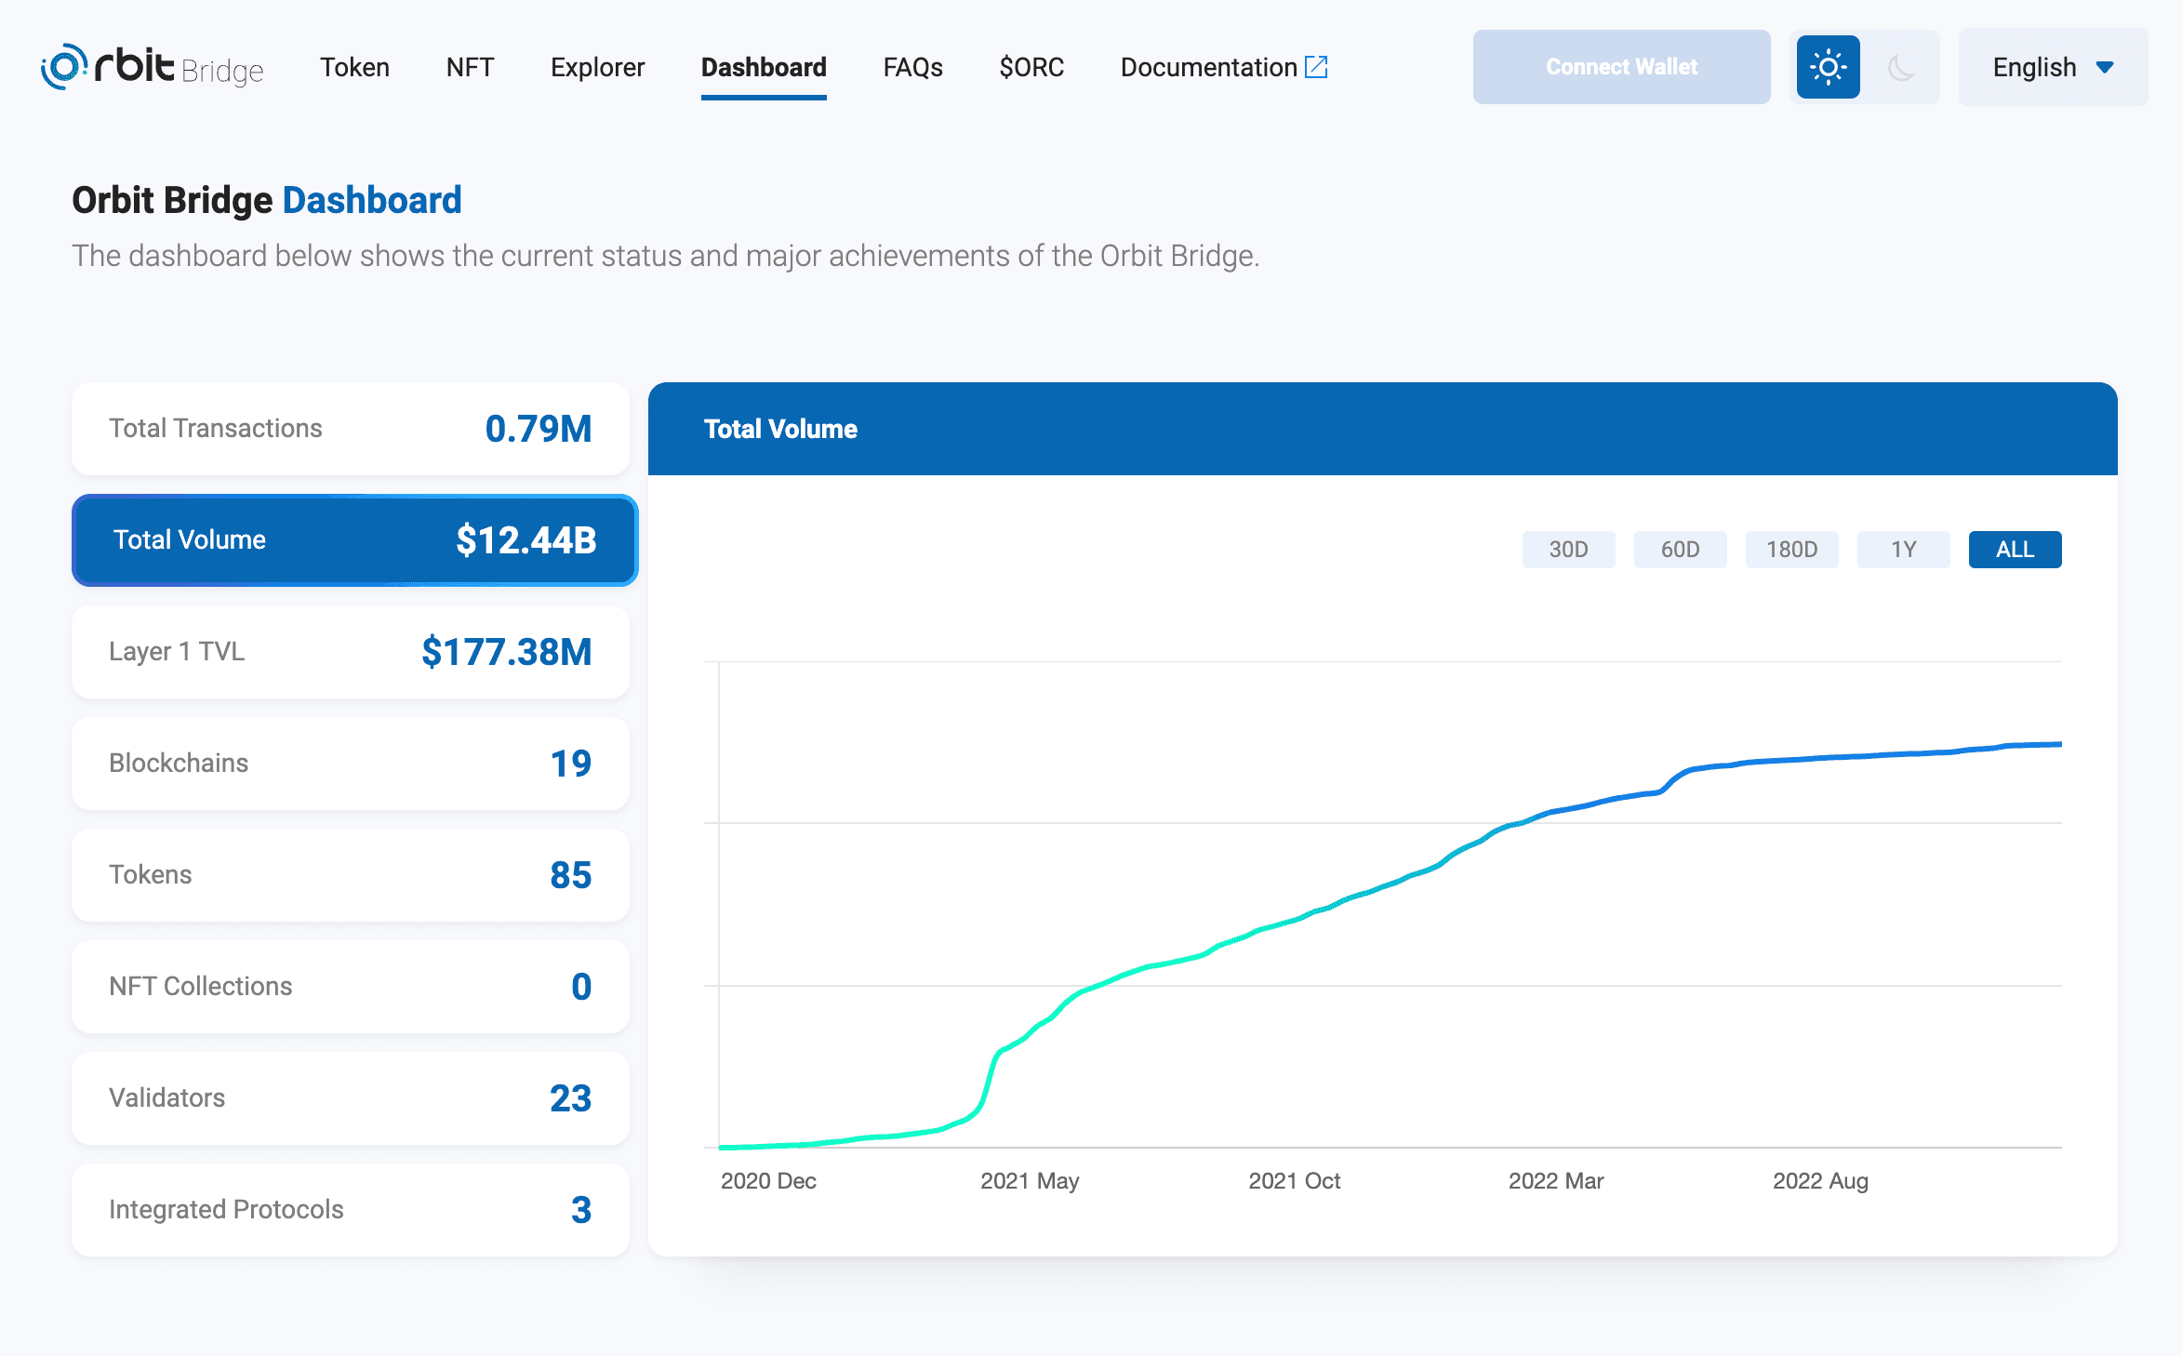The width and height of the screenshot is (2182, 1356).
Task: Open the Explorer page
Action: pyautogui.click(x=597, y=67)
